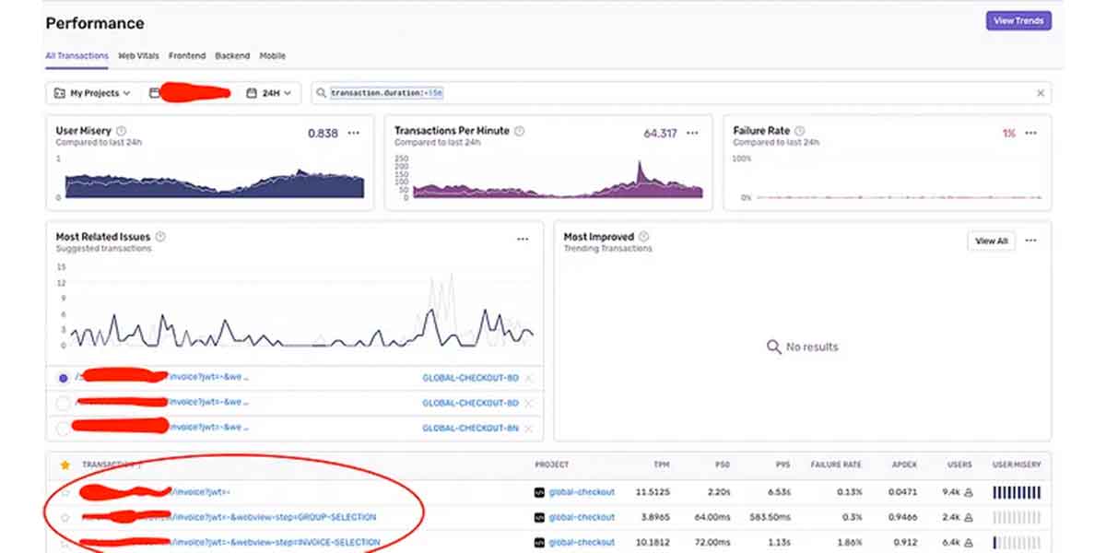Image resolution: width=1106 pixels, height=553 pixels.
Task: Click the TPM column header
Action: (662, 465)
